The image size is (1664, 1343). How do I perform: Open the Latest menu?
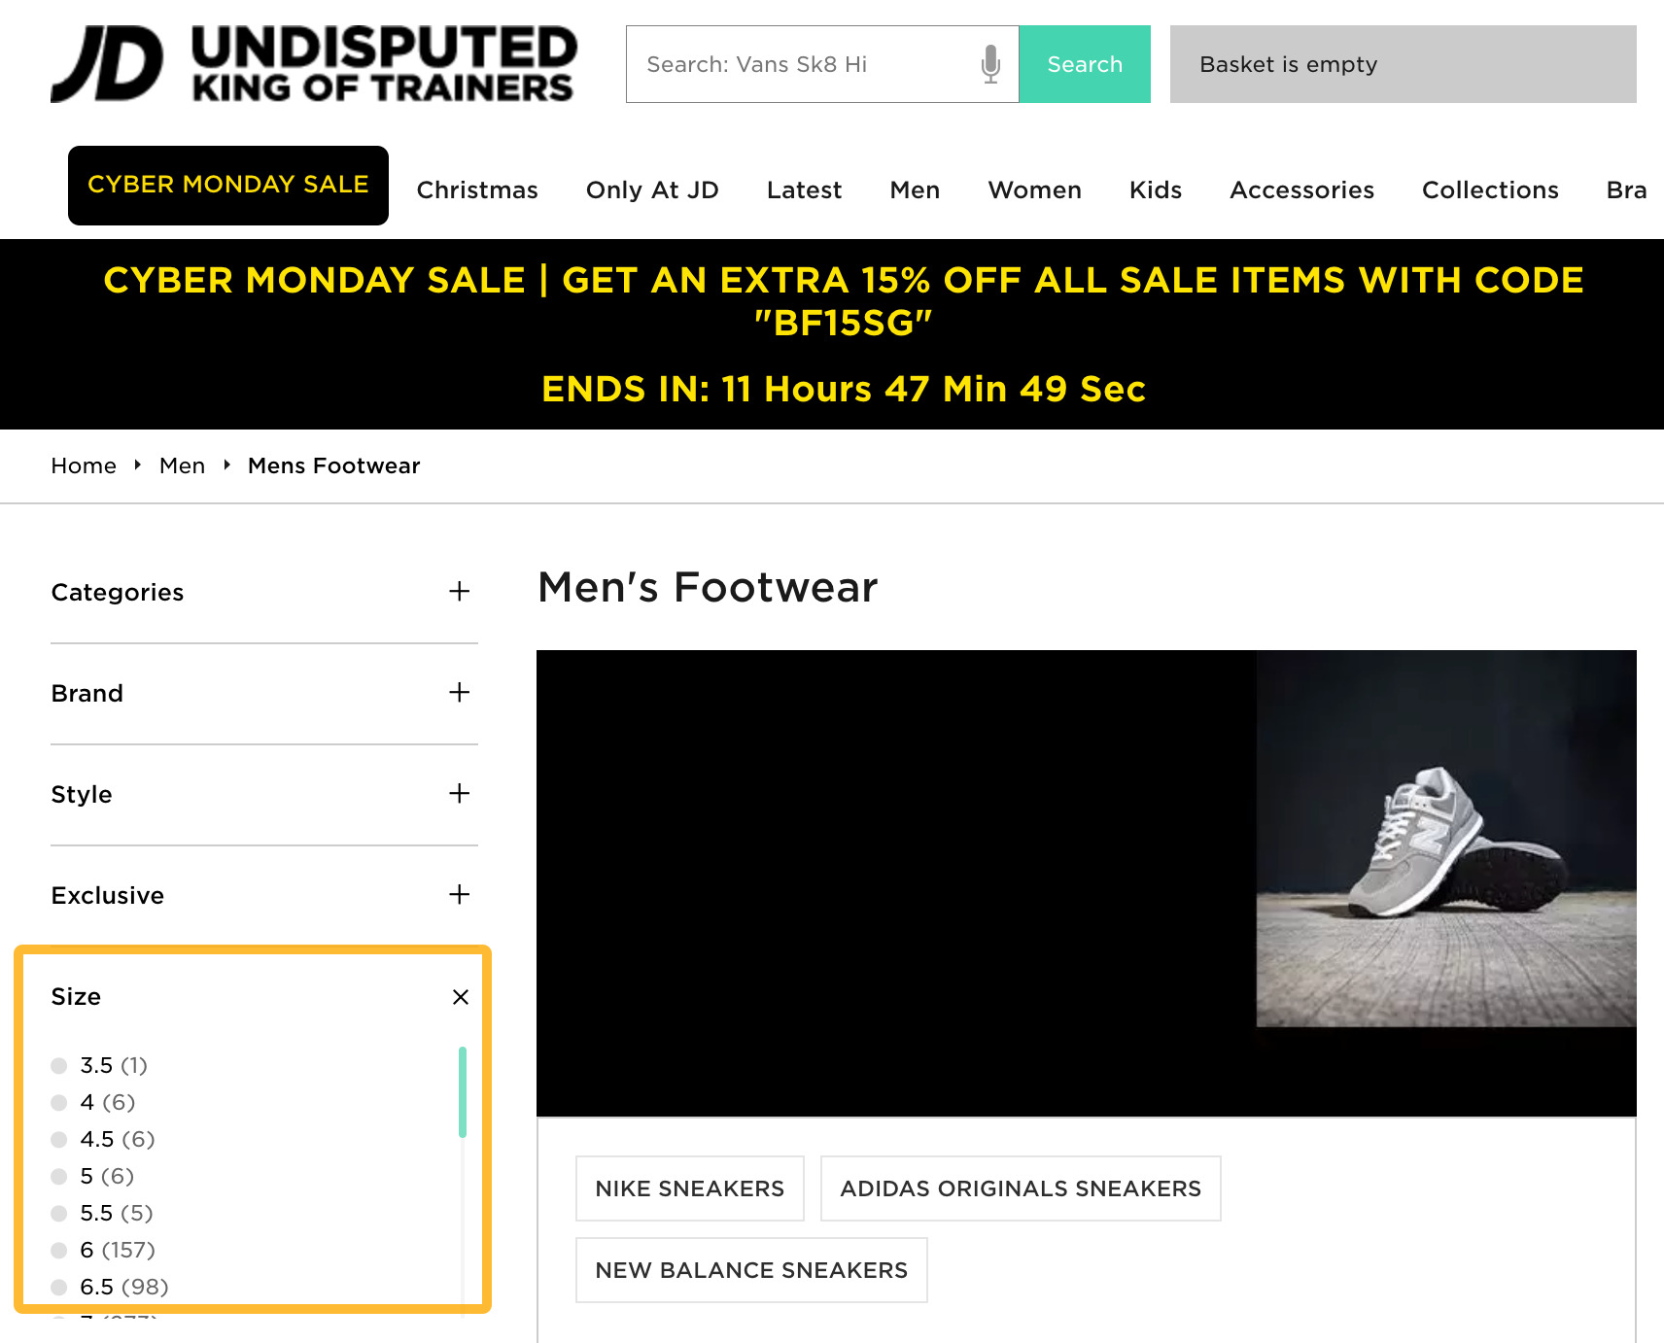tap(804, 189)
